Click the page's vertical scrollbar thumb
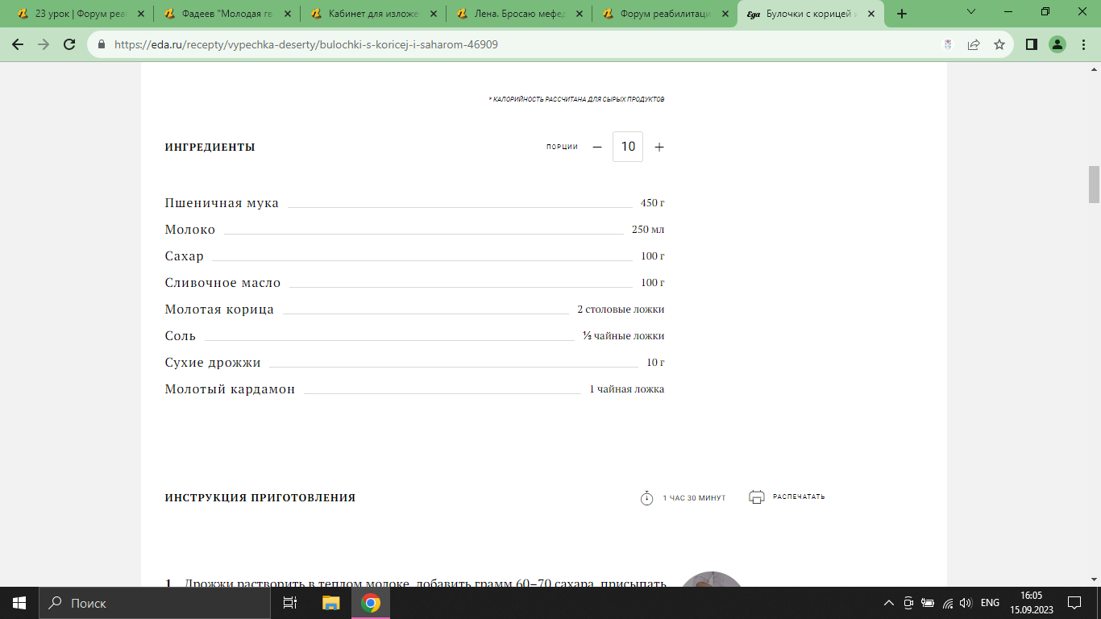The height and width of the screenshot is (619, 1101). pos(1094,185)
